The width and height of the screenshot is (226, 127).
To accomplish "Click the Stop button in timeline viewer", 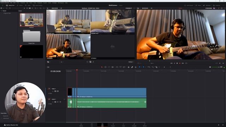I will coord(177,63).
